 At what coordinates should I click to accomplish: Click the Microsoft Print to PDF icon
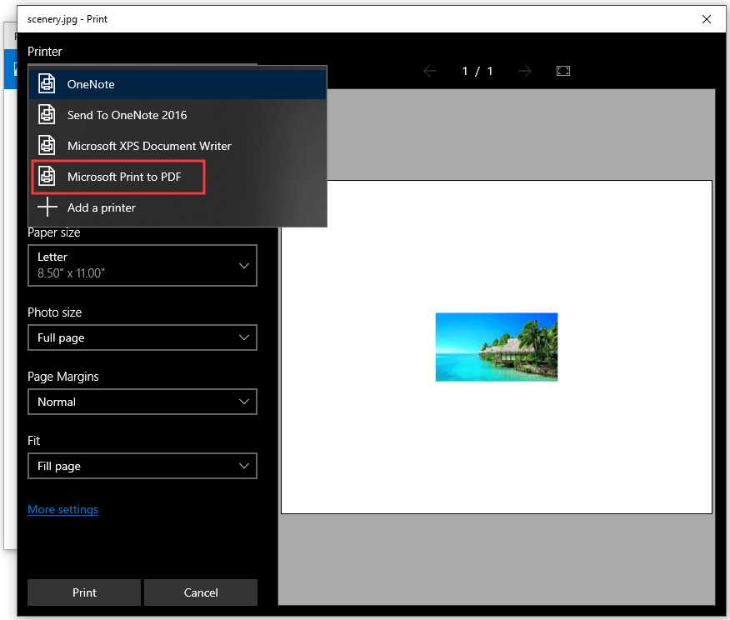[47, 177]
